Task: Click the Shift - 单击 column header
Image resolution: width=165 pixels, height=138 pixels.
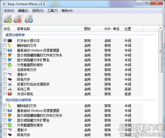Action: tap(113, 29)
